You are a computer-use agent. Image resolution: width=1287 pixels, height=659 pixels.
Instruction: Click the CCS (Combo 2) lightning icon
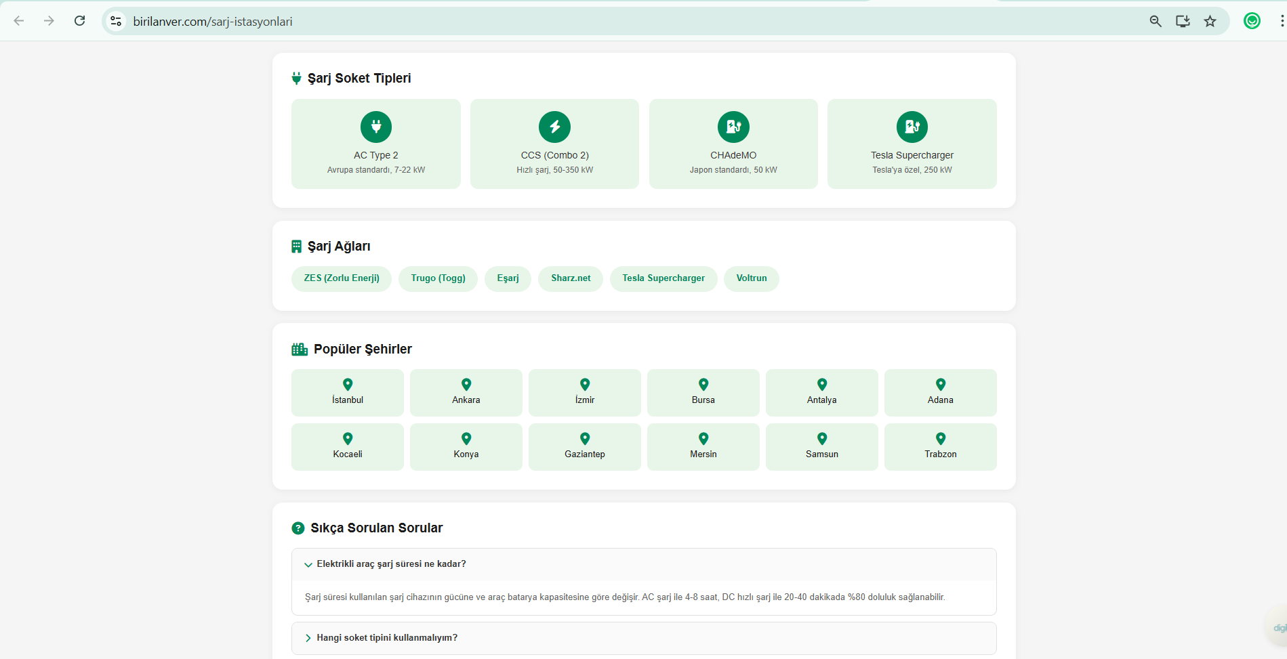554,127
